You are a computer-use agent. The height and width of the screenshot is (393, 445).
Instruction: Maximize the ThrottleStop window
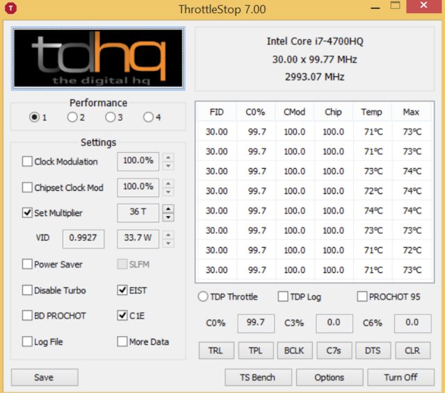pos(396,6)
